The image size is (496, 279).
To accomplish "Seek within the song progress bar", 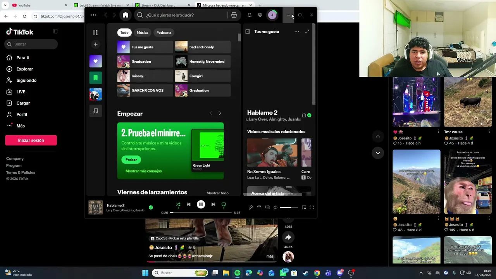I will coord(201,213).
